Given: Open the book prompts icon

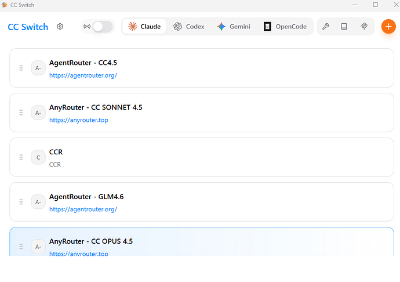Looking at the screenshot, I should click(344, 27).
